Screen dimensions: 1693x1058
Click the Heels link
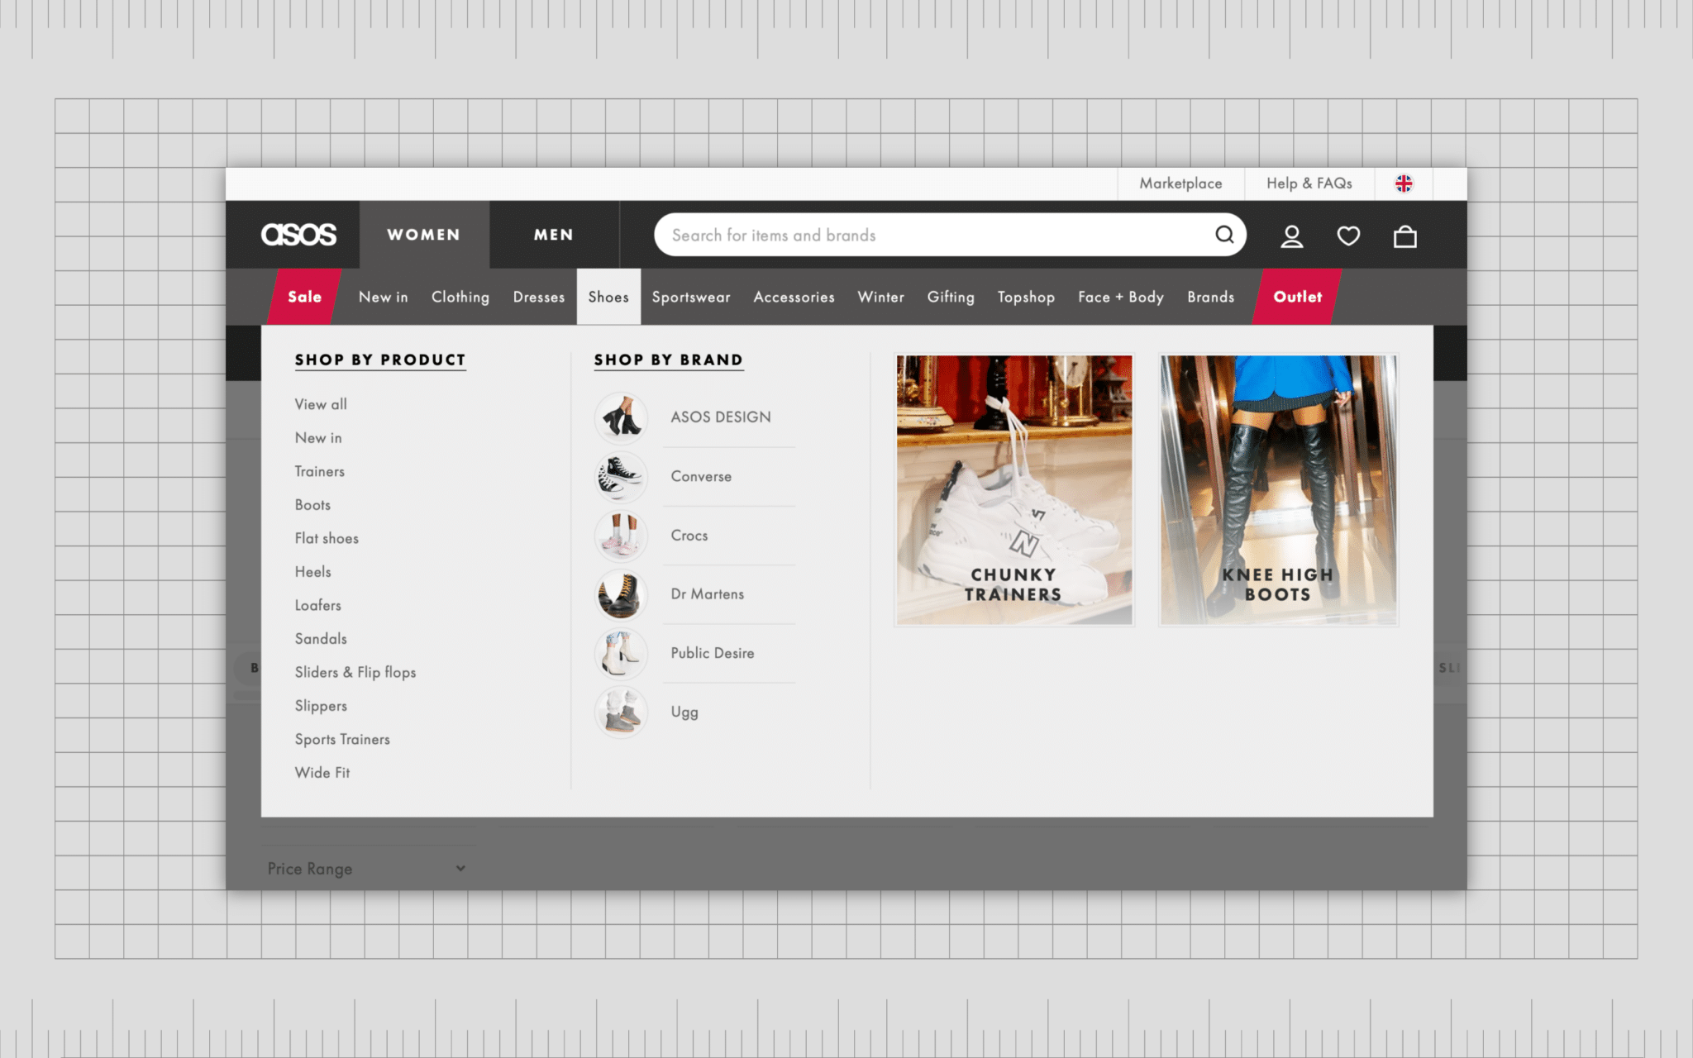coord(312,572)
